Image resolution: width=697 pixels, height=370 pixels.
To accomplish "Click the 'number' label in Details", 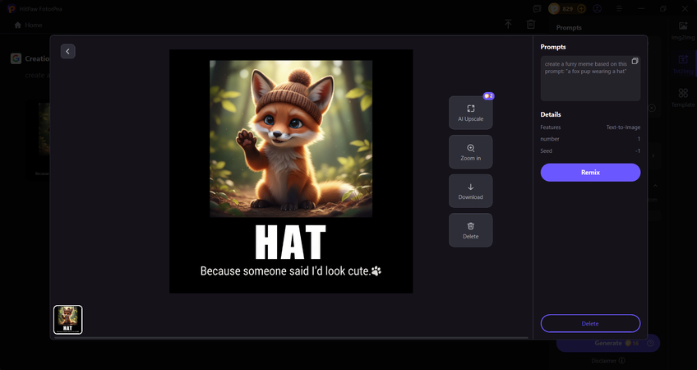I will [x=550, y=139].
